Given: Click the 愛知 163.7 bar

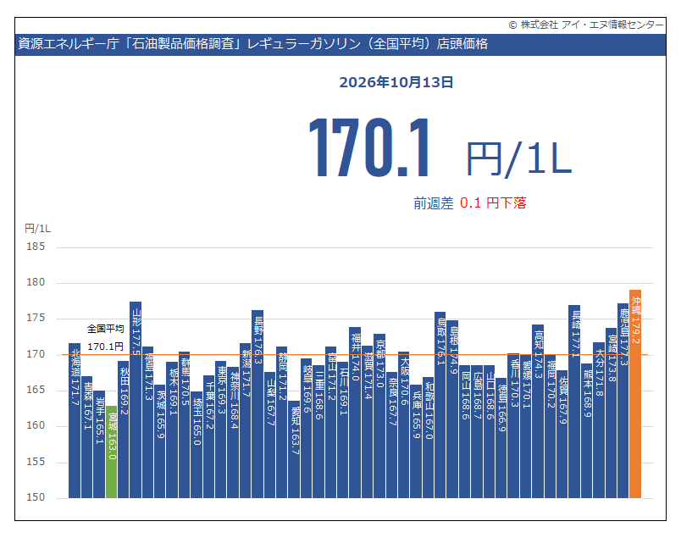Looking at the screenshot, I should [294, 449].
